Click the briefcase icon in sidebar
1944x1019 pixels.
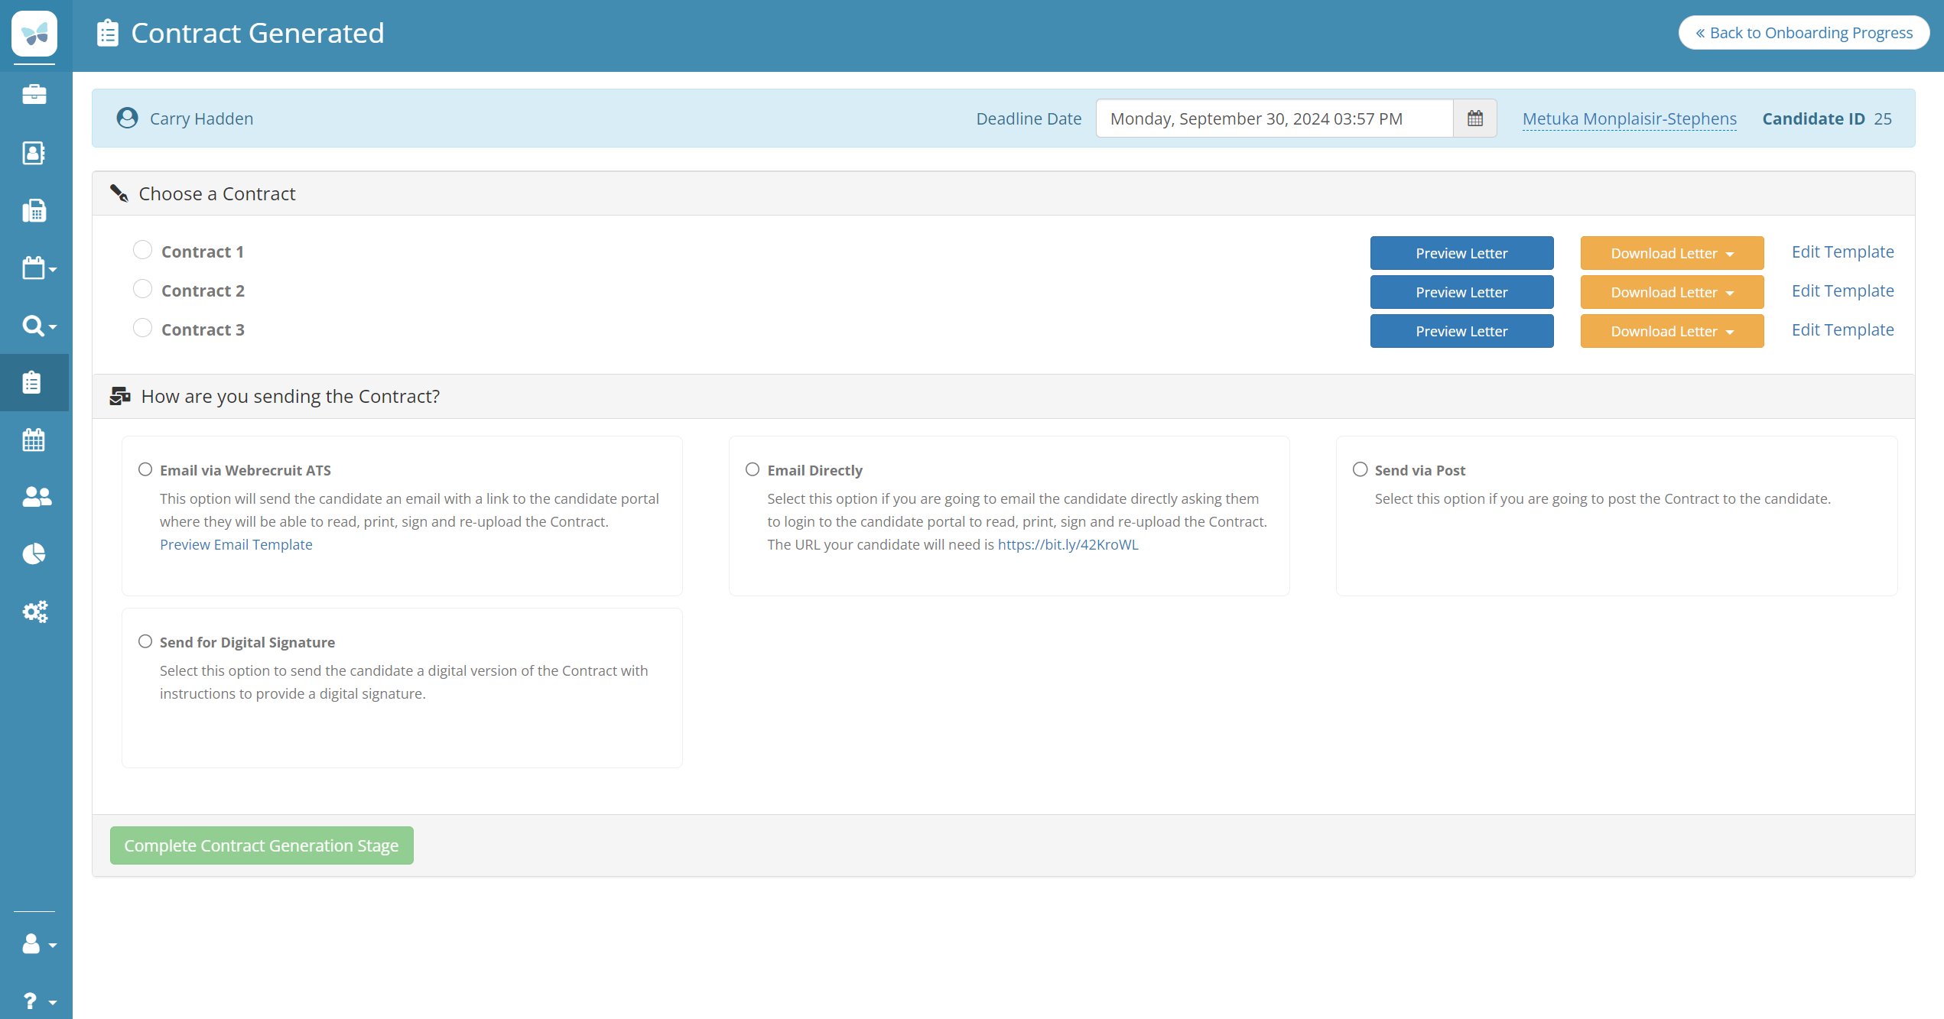point(34,95)
